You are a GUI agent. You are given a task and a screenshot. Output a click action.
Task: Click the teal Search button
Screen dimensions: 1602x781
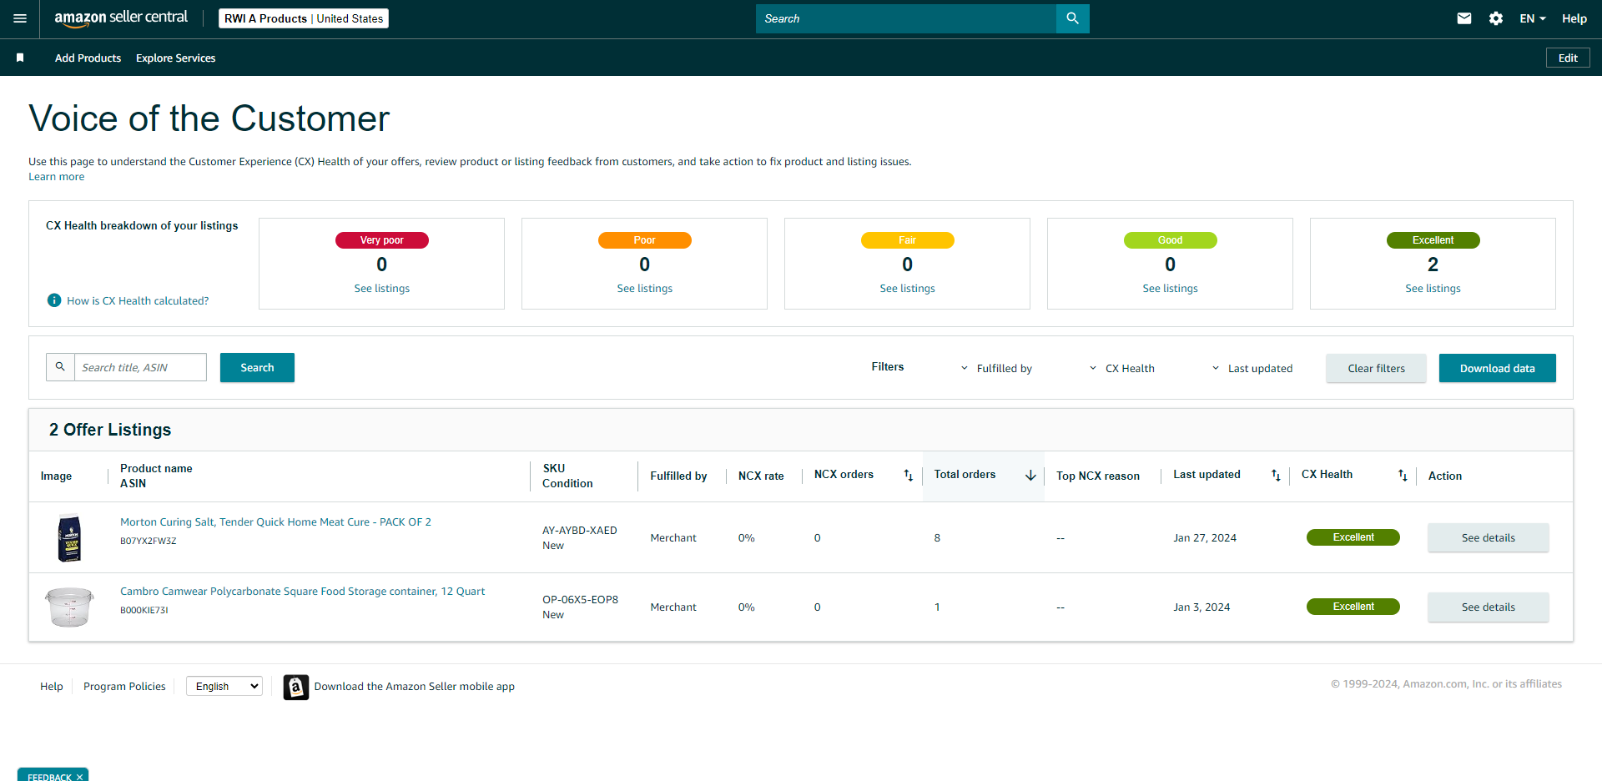pos(257,367)
